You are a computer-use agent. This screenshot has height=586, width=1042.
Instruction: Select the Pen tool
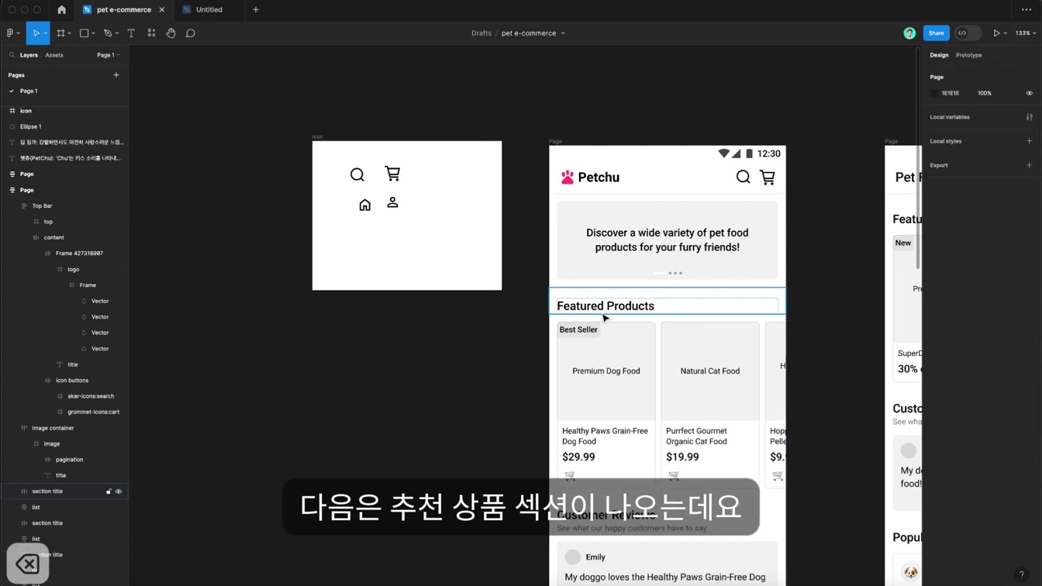pyautogui.click(x=108, y=33)
